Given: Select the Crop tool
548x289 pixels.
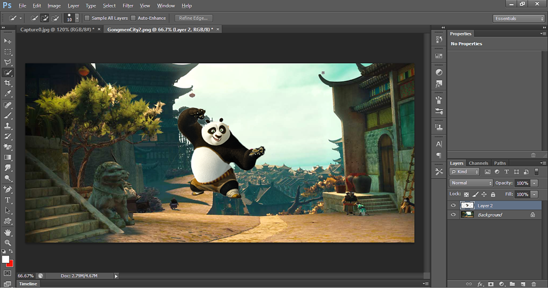Looking at the screenshot, I should [7, 83].
